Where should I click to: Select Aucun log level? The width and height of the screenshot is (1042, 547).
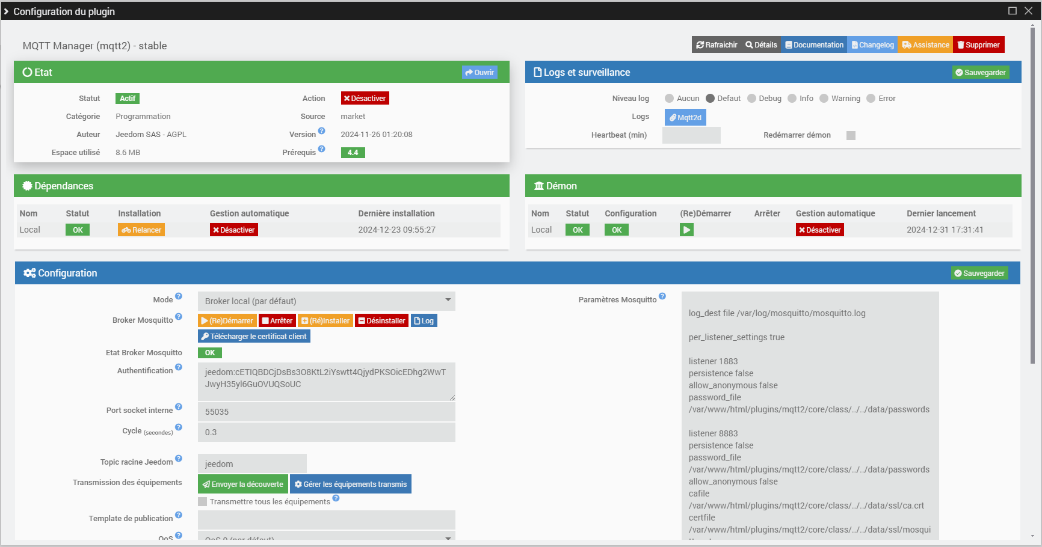click(x=669, y=99)
